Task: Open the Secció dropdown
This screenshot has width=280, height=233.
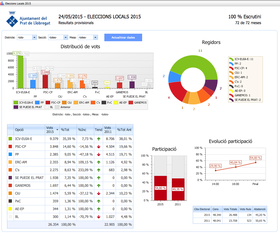Action: point(66,37)
